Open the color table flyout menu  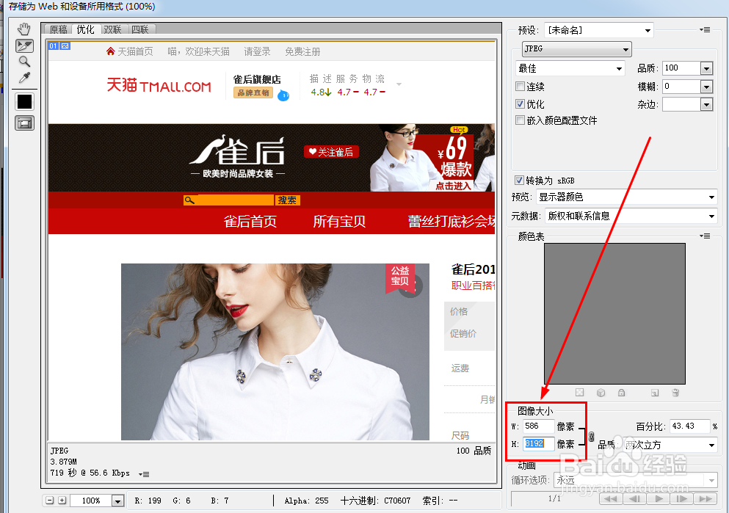pos(705,236)
